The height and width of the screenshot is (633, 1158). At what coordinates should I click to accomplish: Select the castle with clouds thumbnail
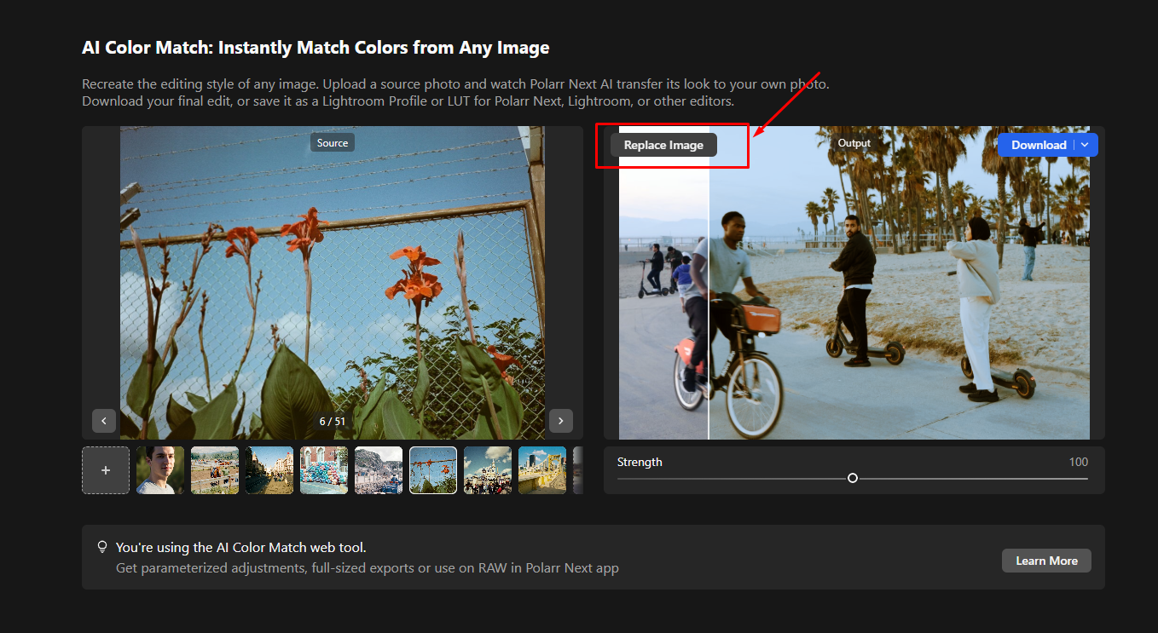point(488,469)
